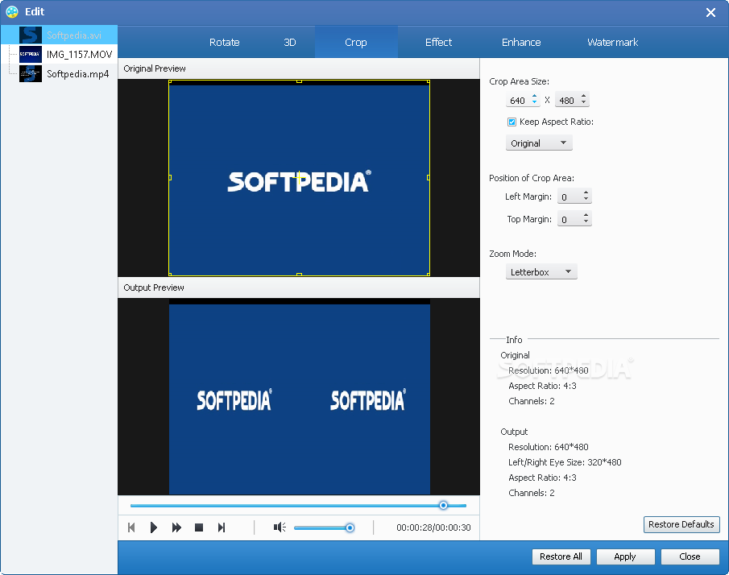Screen dimensions: 729x575
Task: Increase Top Margin value
Action: tap(586, 215)
